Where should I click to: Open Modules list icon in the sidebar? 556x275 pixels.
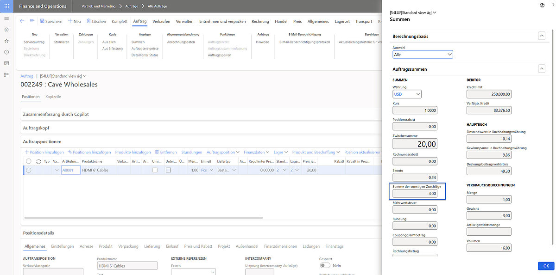(6, 74)
